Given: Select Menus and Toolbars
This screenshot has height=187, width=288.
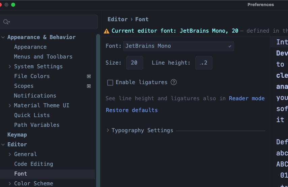Looking at the screenshot, I should click(43, 57).
